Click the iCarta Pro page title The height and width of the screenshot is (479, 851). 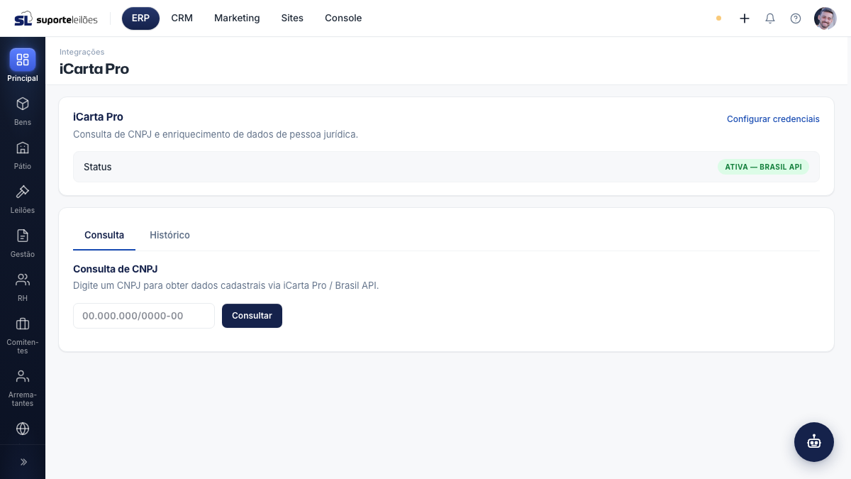pyautogui.click(x=94, y=69)
